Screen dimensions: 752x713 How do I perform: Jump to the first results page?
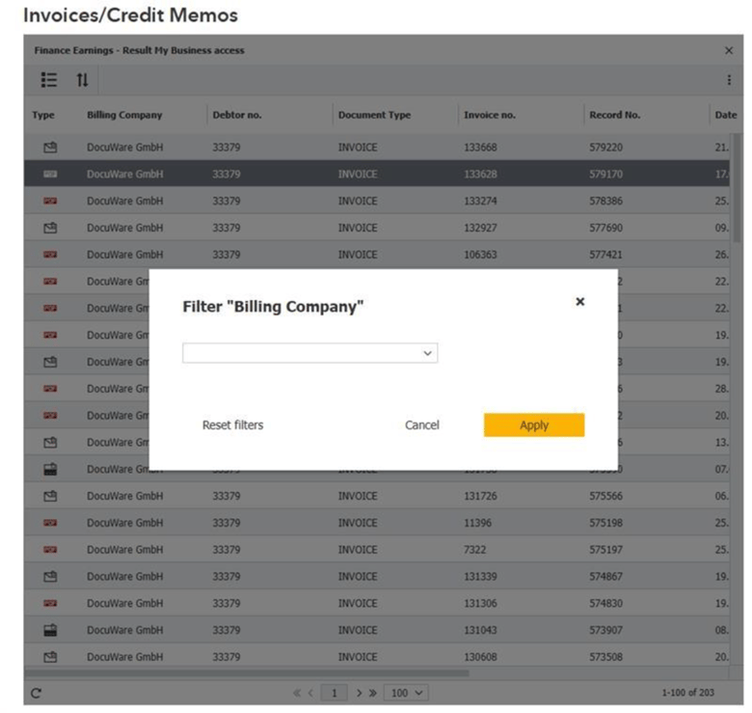[298, 693]
